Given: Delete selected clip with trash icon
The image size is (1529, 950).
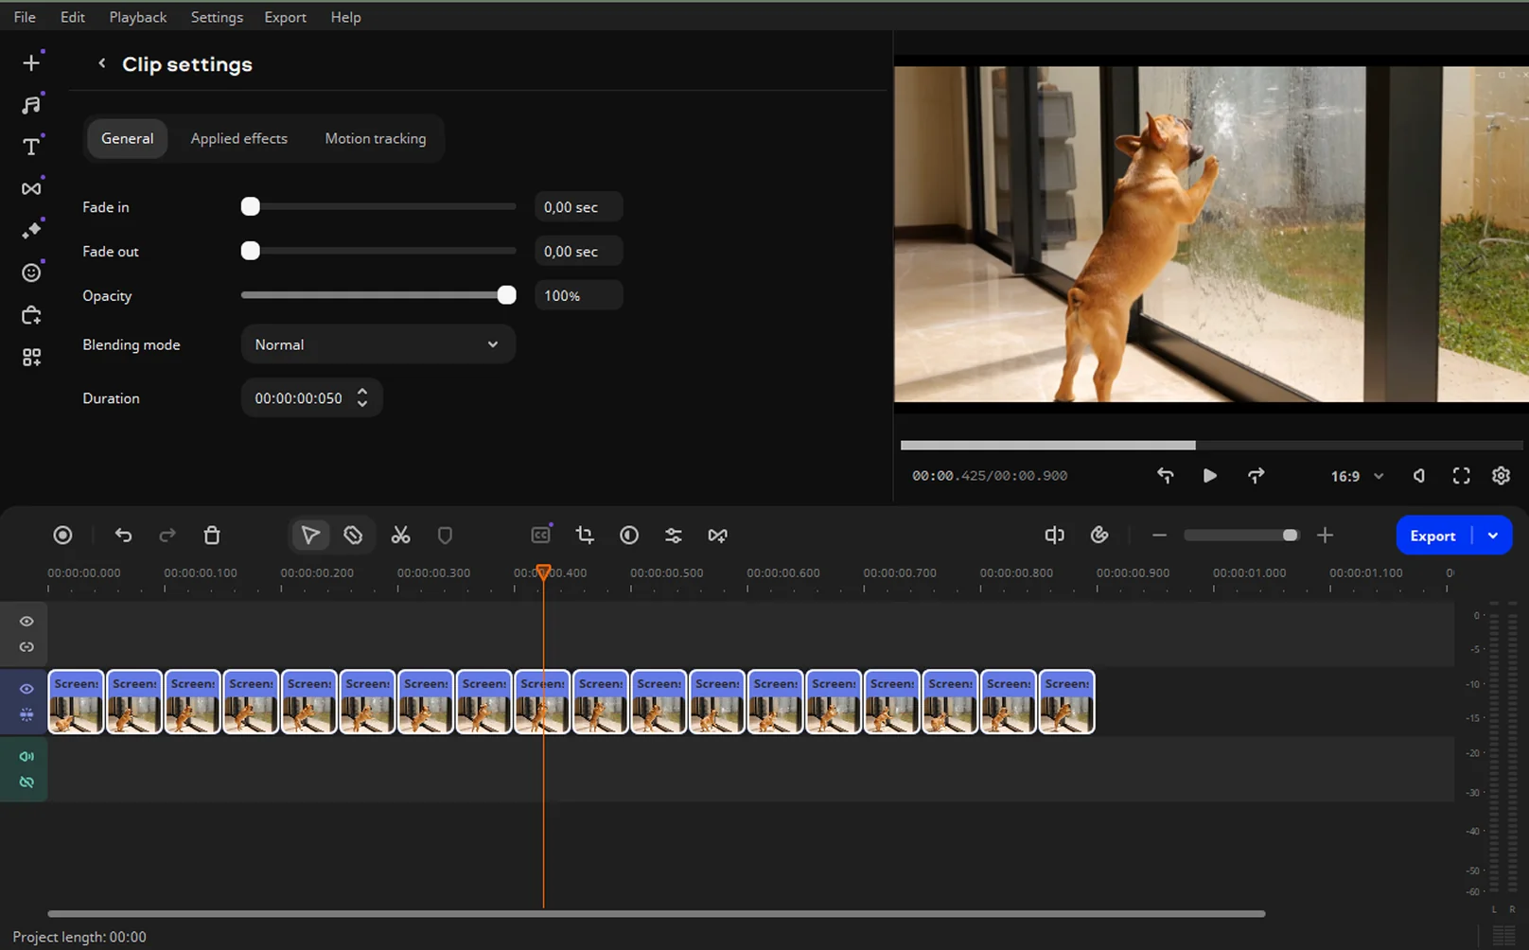Looking at the screenshot, I should click(212, 536).
